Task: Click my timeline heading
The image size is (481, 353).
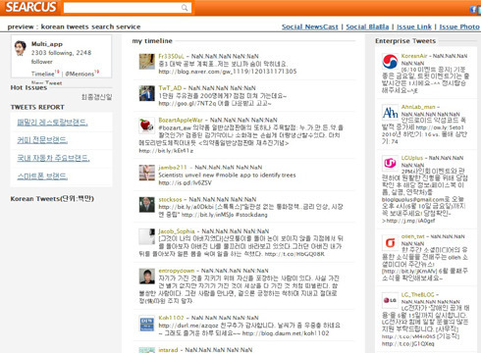Action: pos(152,41)
